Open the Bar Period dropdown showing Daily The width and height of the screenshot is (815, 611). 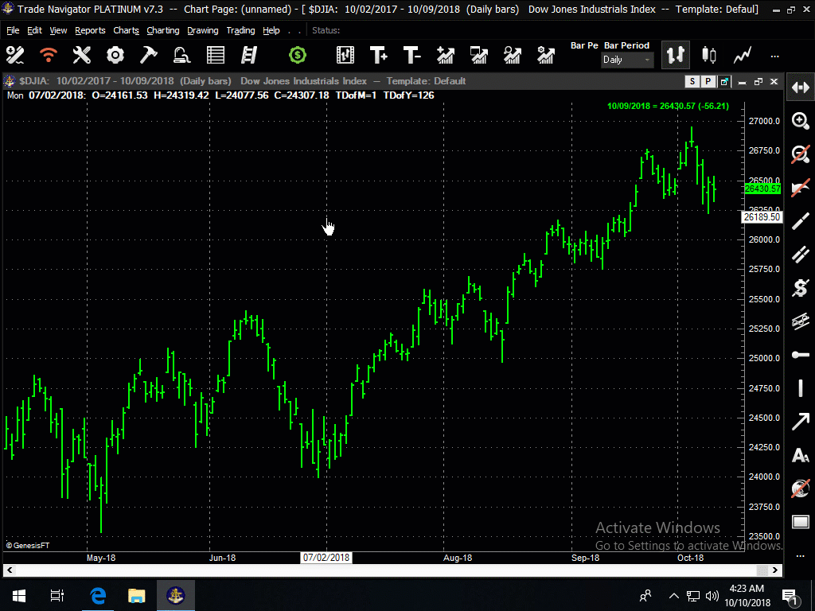coord(627,60)
